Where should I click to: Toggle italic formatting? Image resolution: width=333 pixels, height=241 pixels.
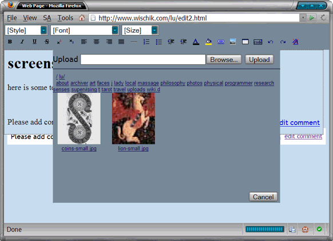tap(22, 42)
